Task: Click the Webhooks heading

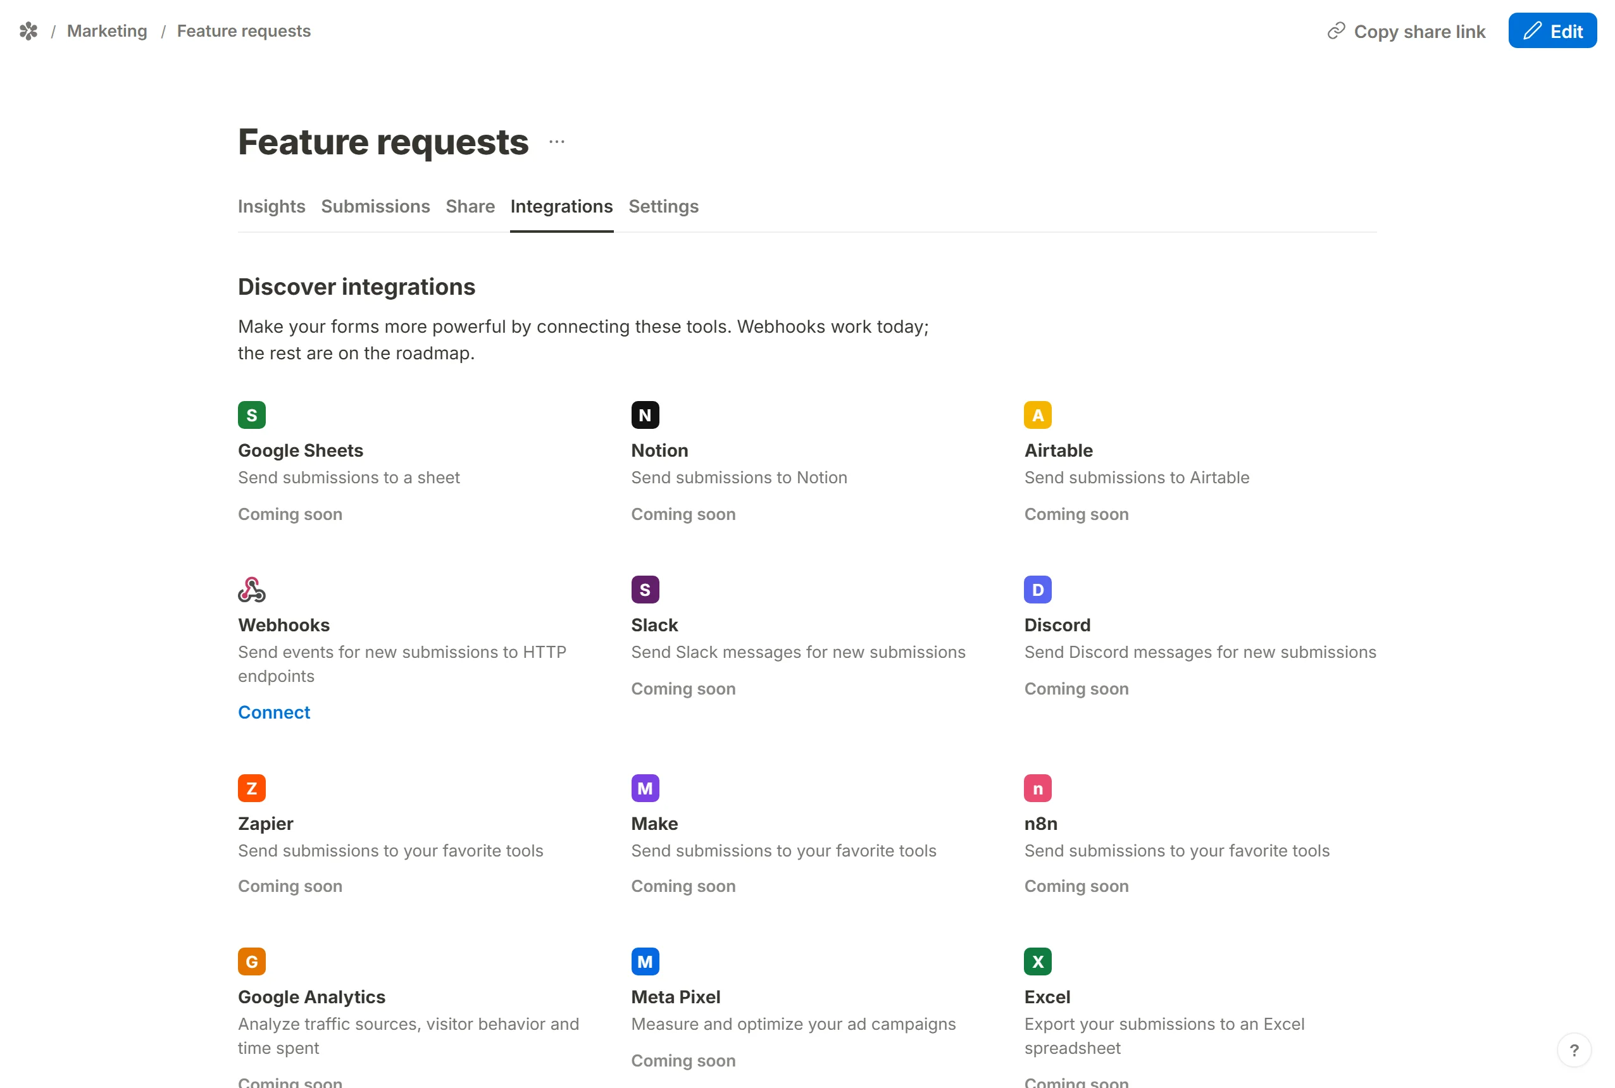Action: coord(284,624)
